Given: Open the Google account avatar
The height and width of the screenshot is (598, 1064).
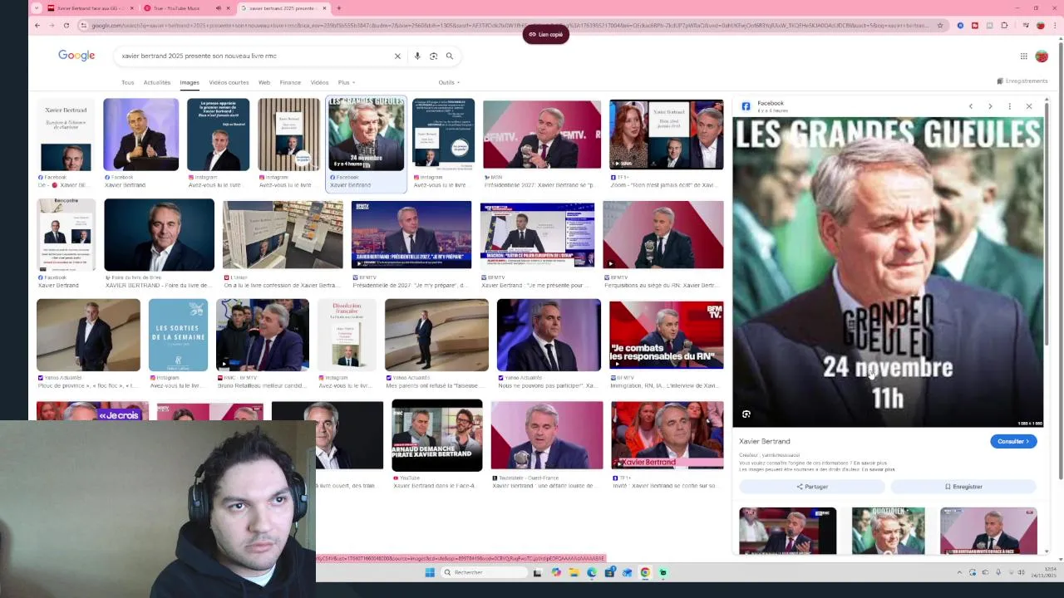Looking at the screenshot, I should tap(1042, 56).
